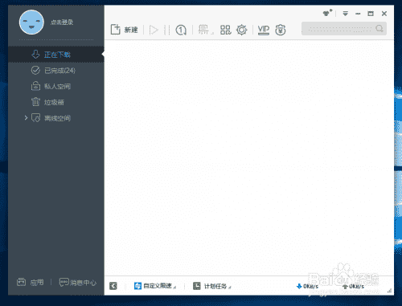Image resolution: width=402 pixels, height=306 pixels.
Task: Open the delete task icon menu
Action: (205, 30)
